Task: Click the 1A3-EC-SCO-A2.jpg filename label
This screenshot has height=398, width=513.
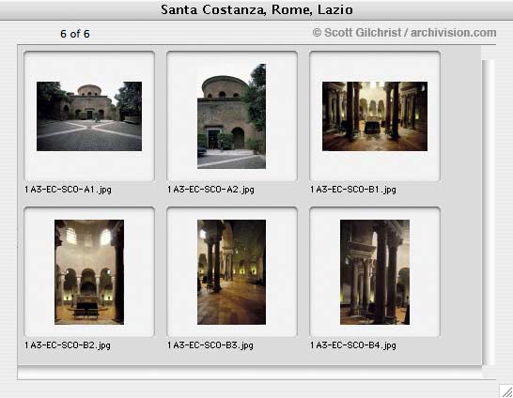Action: point(210,190)
